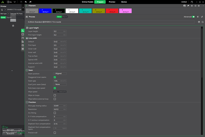Click the undo arrow in the top bar

(x=26, y=2)
